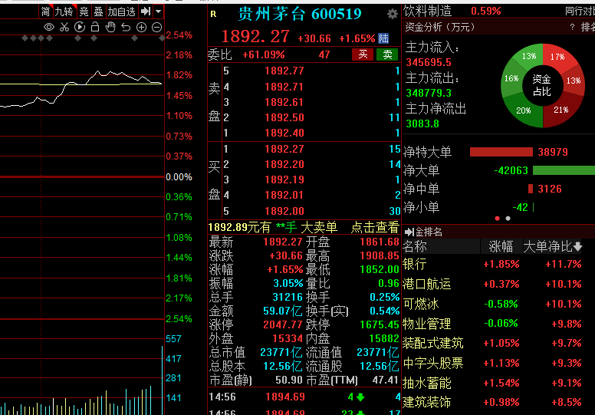Open the gear settings icon
Image resolution: width=595 pixels, height=415 pixels.
393,14
